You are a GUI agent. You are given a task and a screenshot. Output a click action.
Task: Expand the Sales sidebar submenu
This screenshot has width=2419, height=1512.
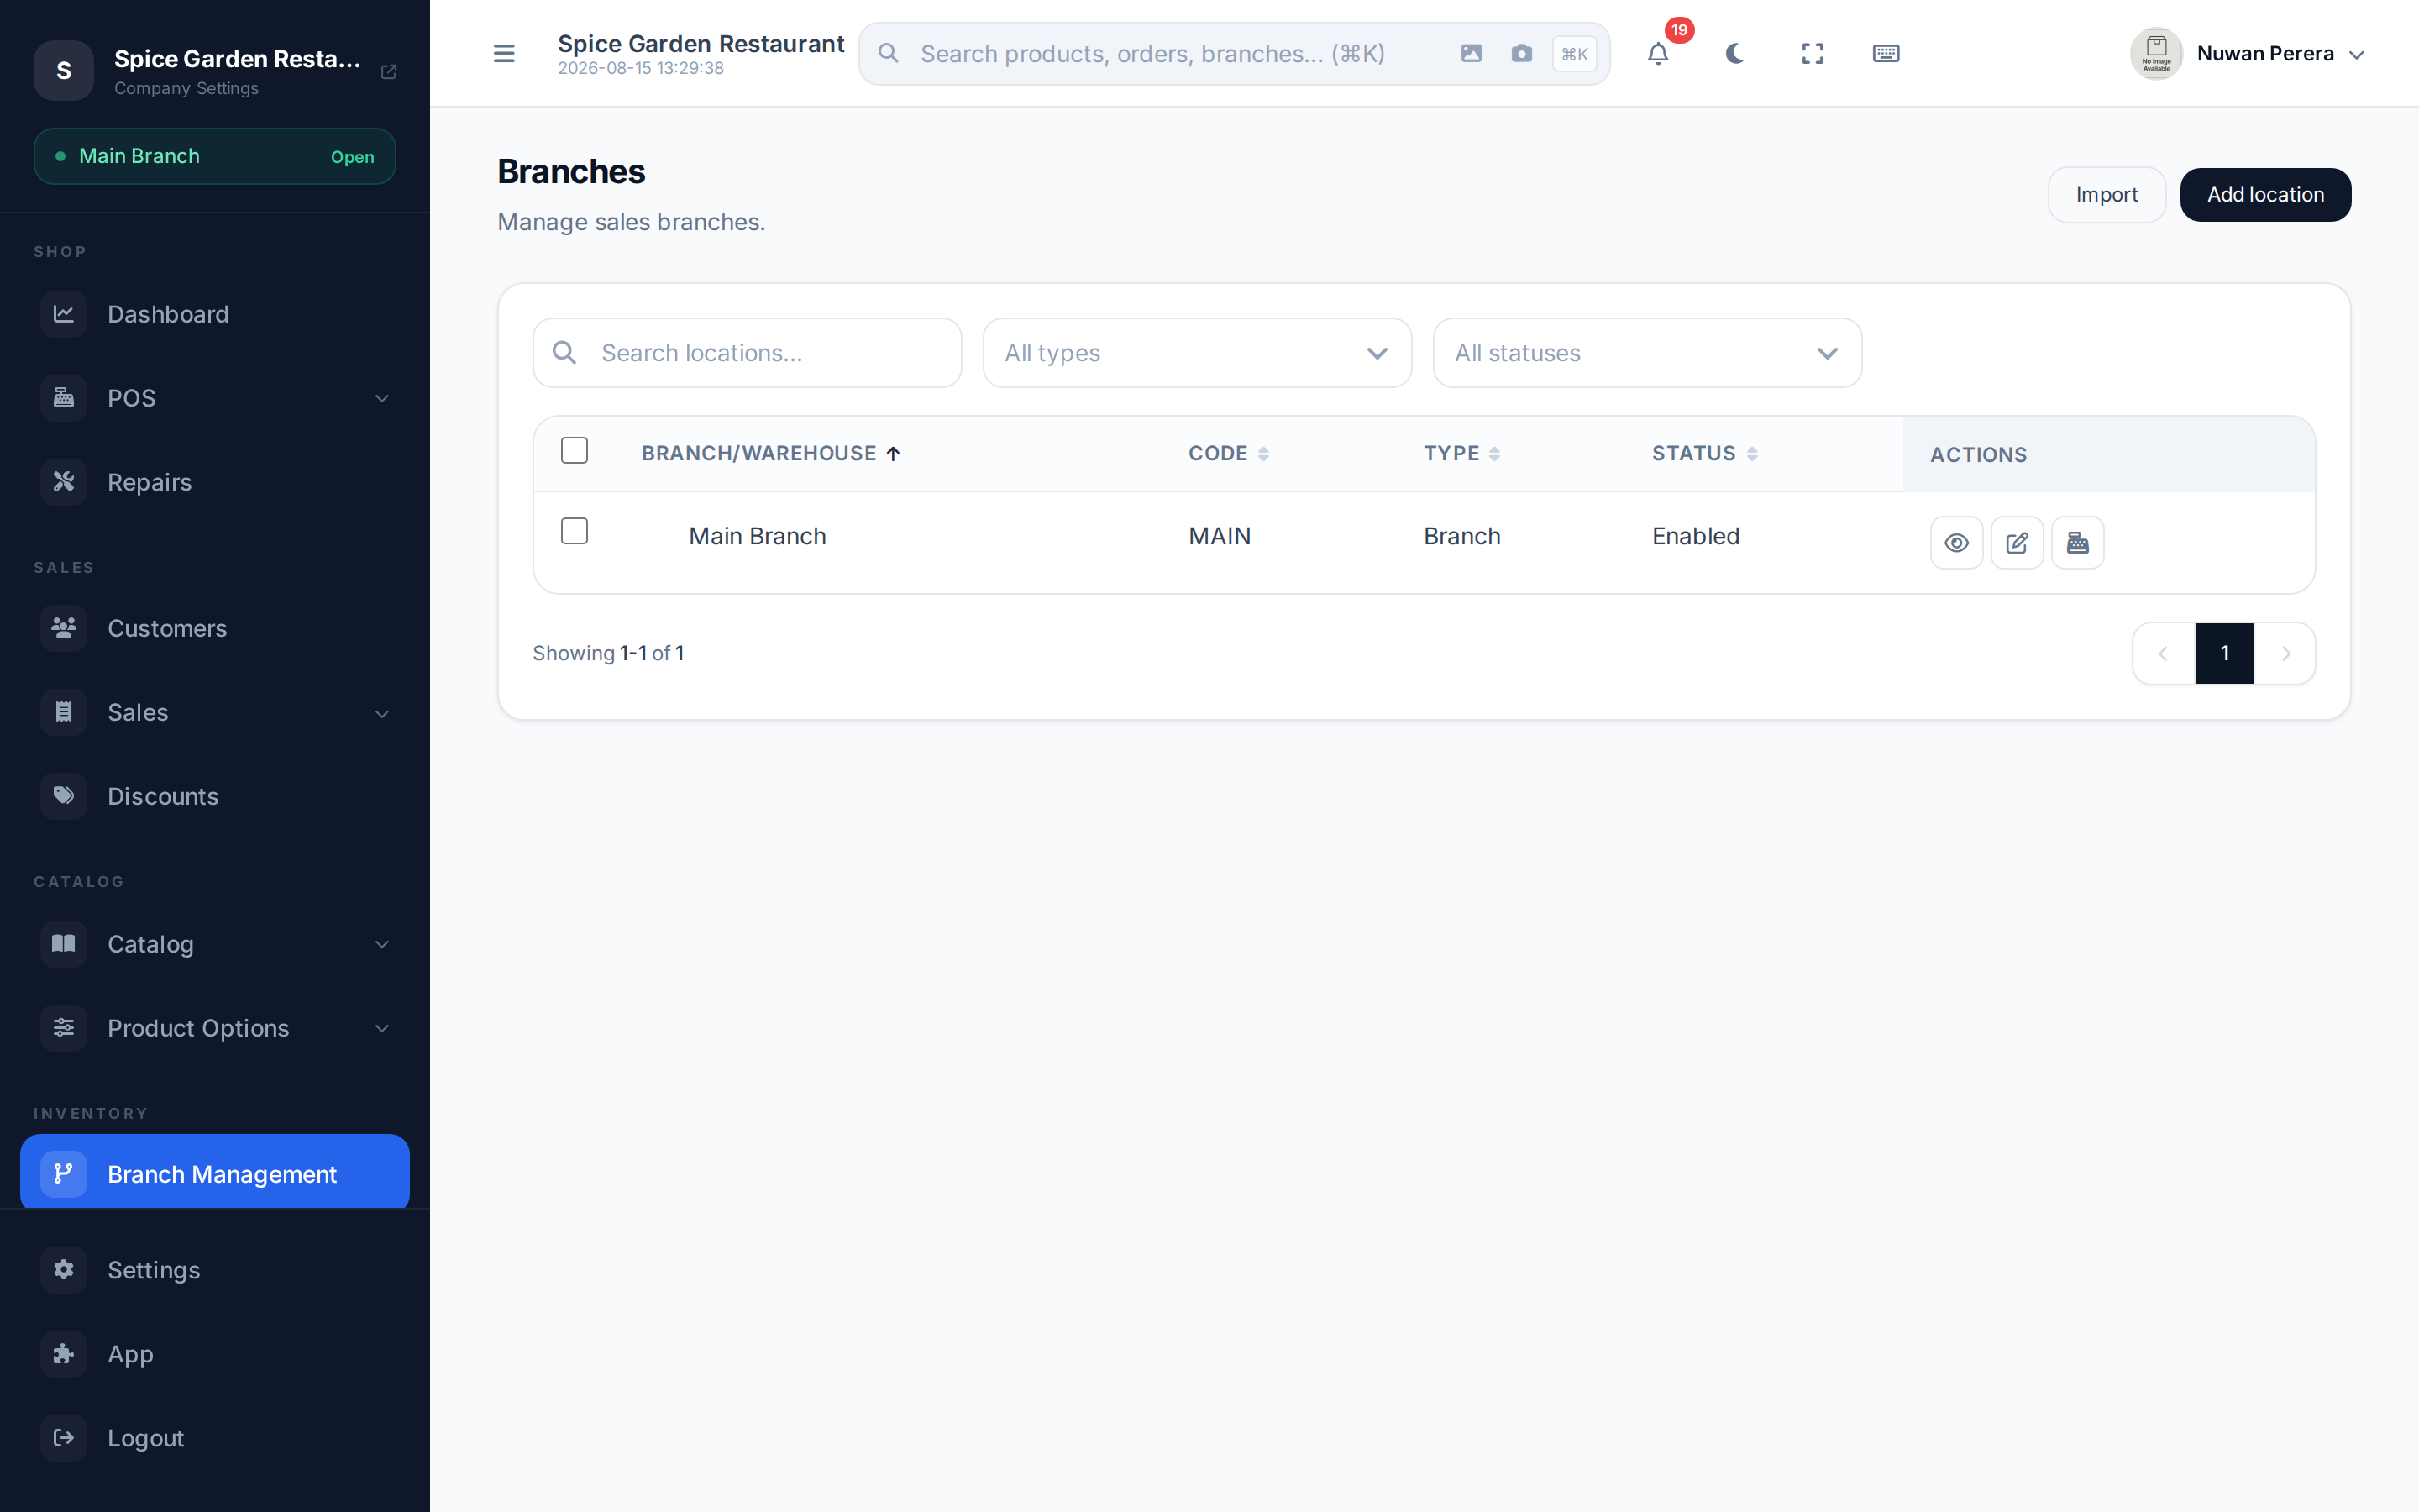coord(382,713)
